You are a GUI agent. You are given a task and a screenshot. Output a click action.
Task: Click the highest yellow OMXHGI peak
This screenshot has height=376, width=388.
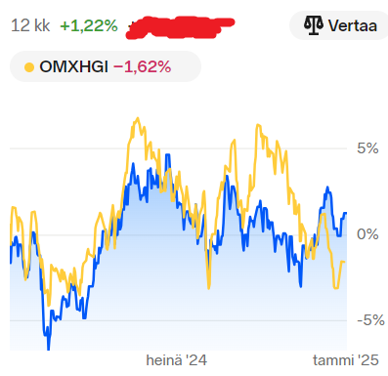(138, 118)
